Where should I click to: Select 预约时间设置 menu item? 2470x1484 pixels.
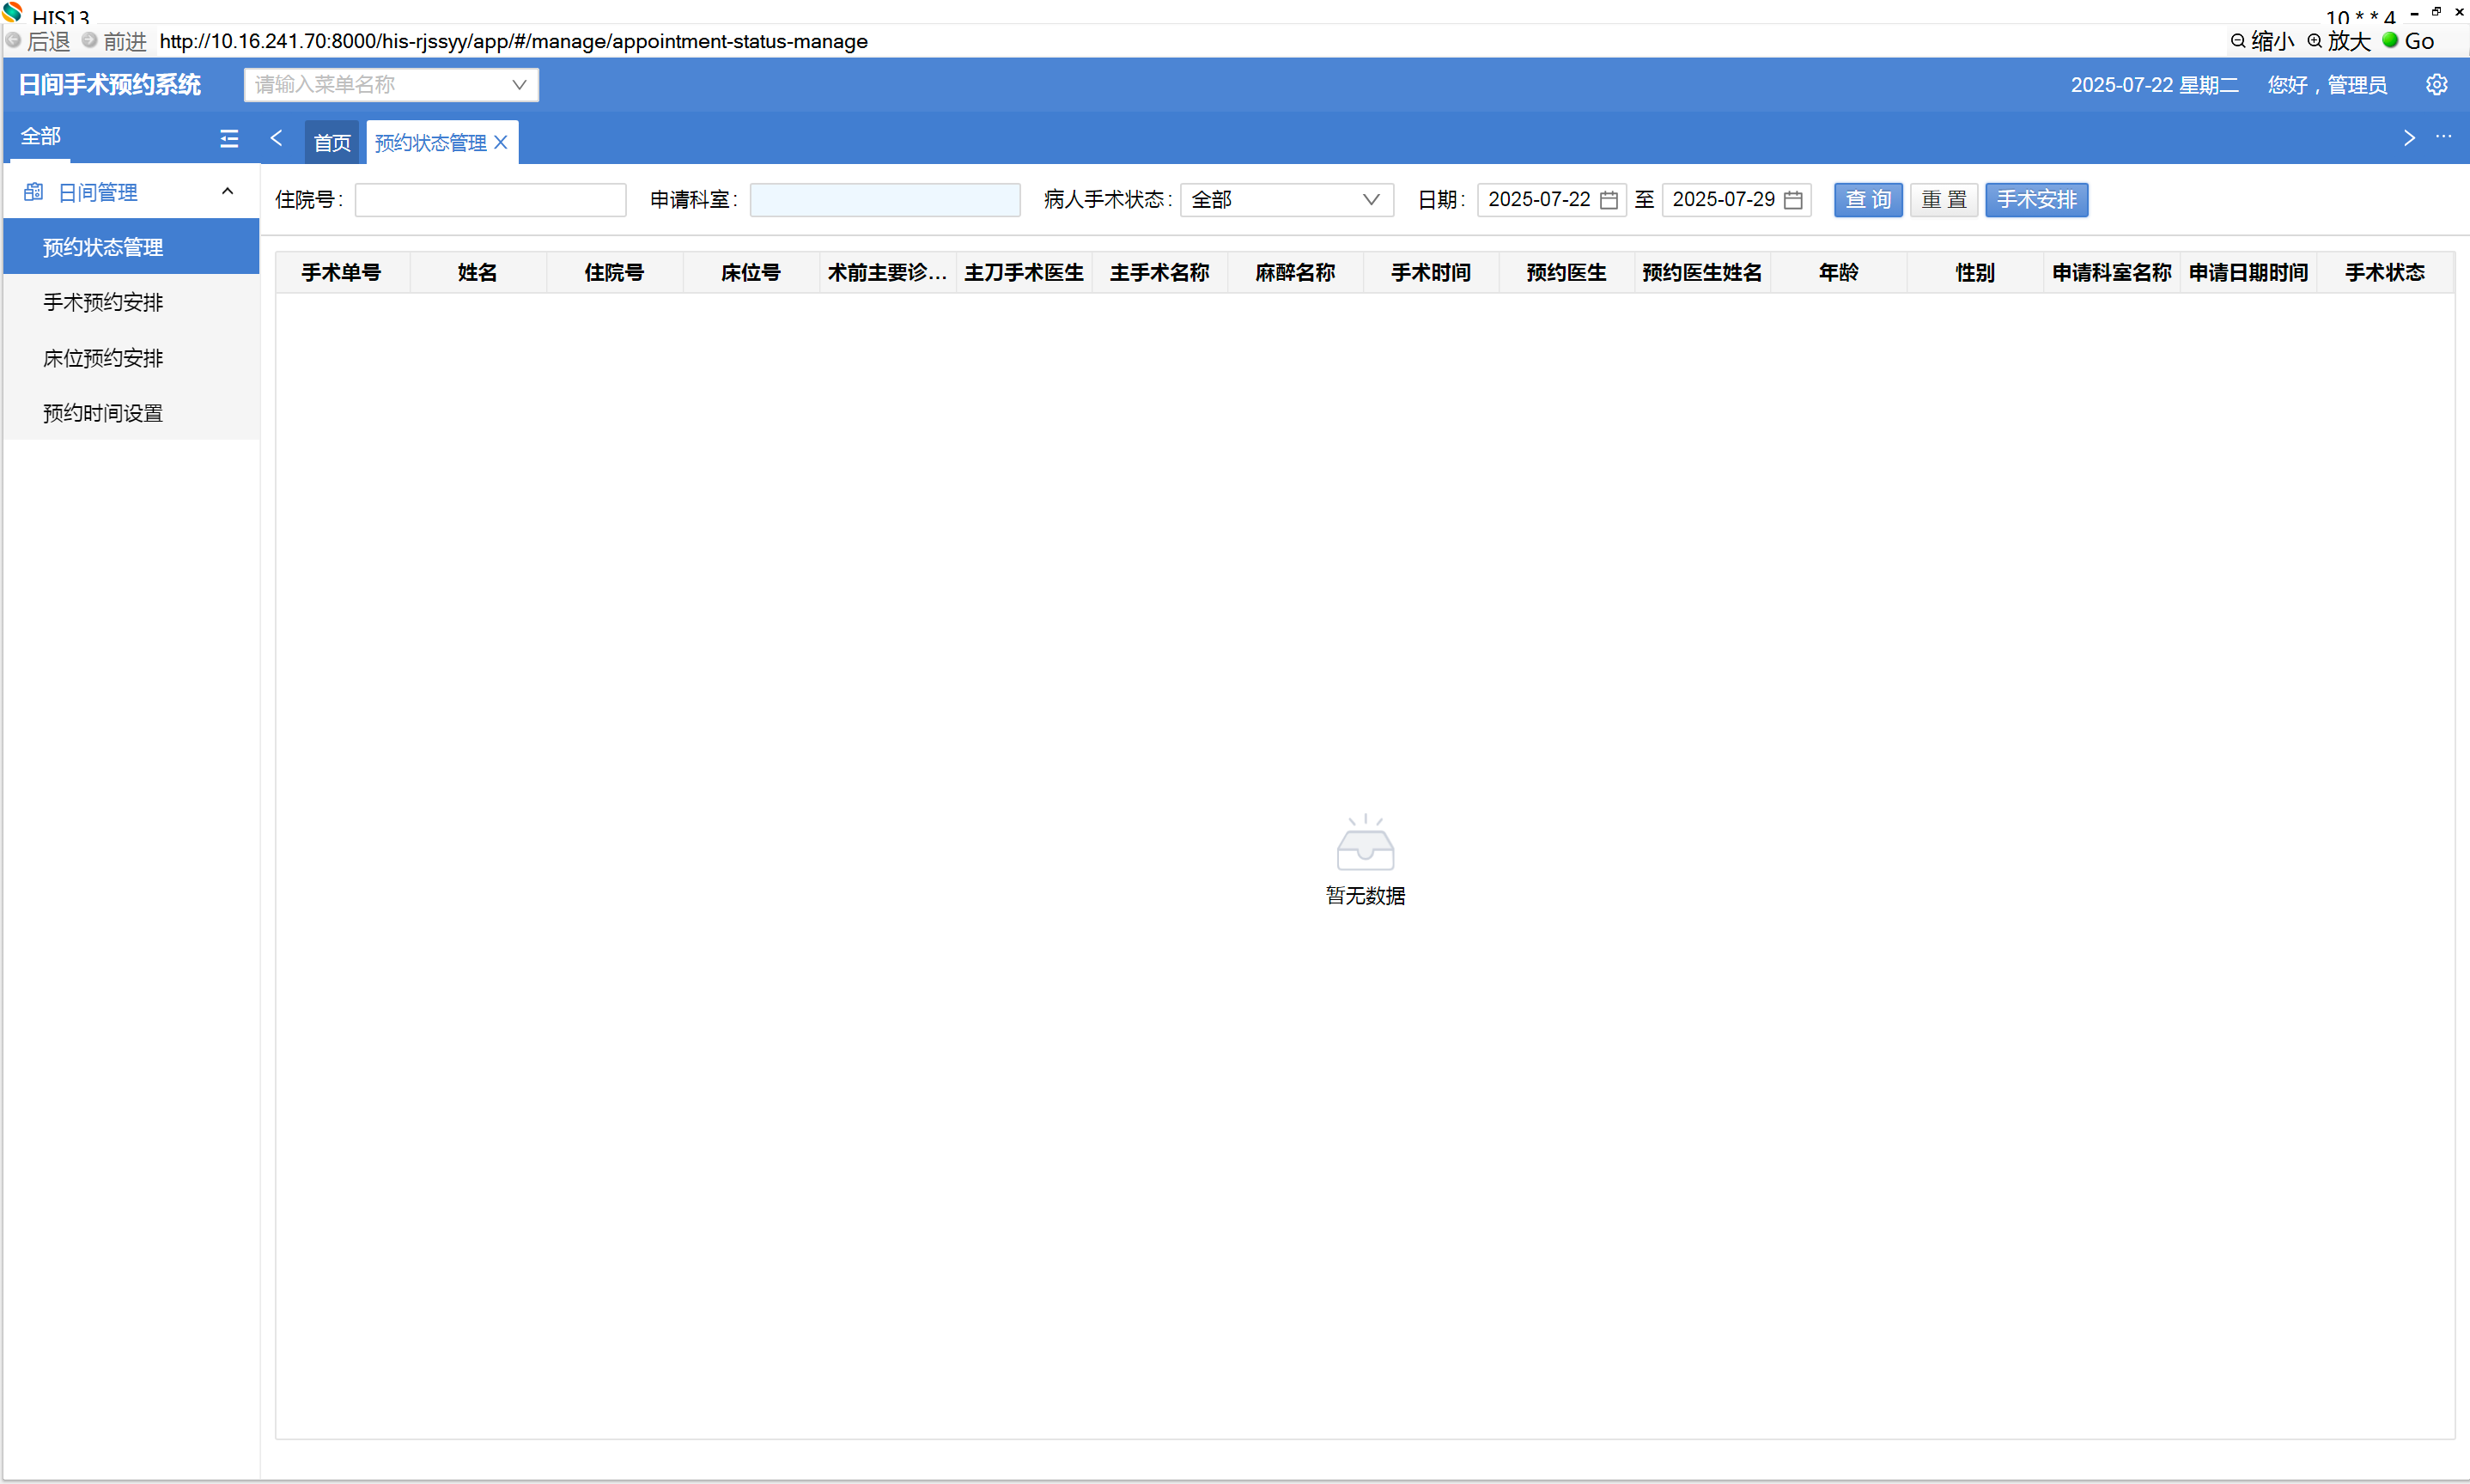point(103,414)
